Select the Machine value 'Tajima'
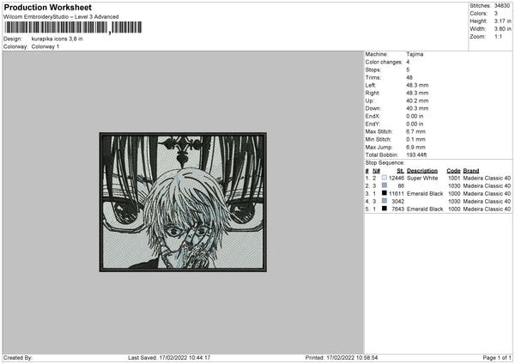515x364 pixels. (415, 54)
